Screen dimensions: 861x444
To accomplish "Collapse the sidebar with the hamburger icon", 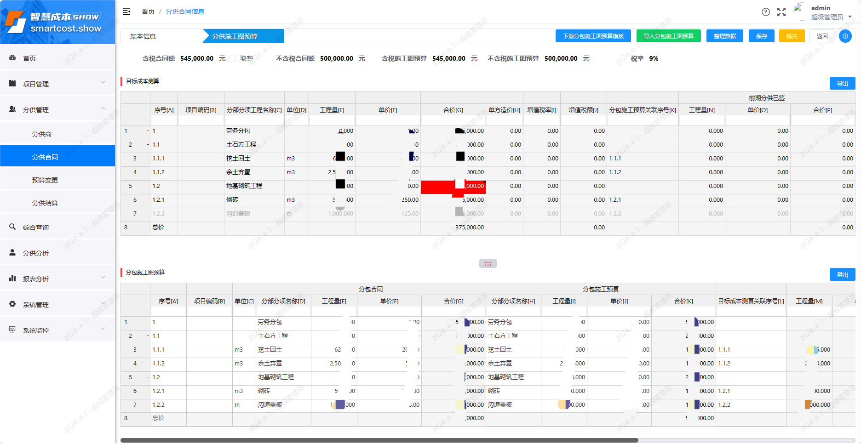I will [126, 11].
